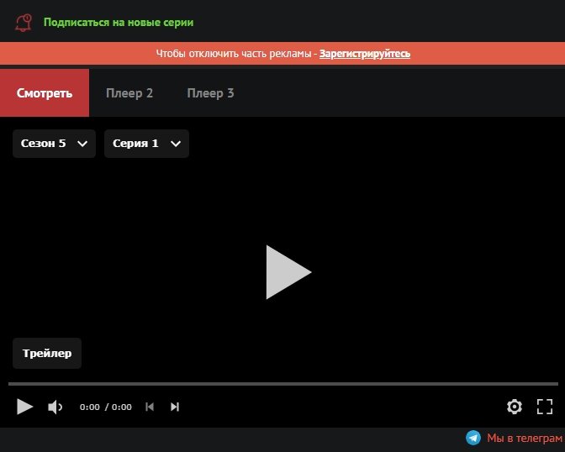Switch to the 'Плеер 3' tab
Screen dimensions: 565x452
[x=210, y=93]
